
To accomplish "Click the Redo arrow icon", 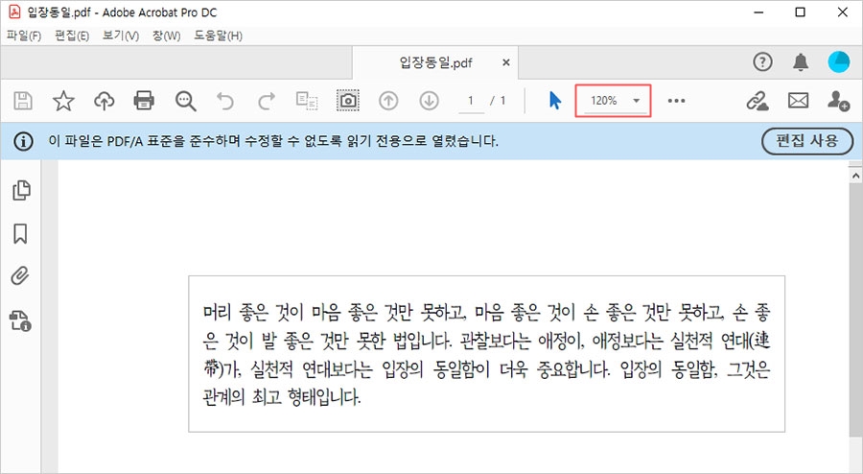I will click(x=267, y=101).
